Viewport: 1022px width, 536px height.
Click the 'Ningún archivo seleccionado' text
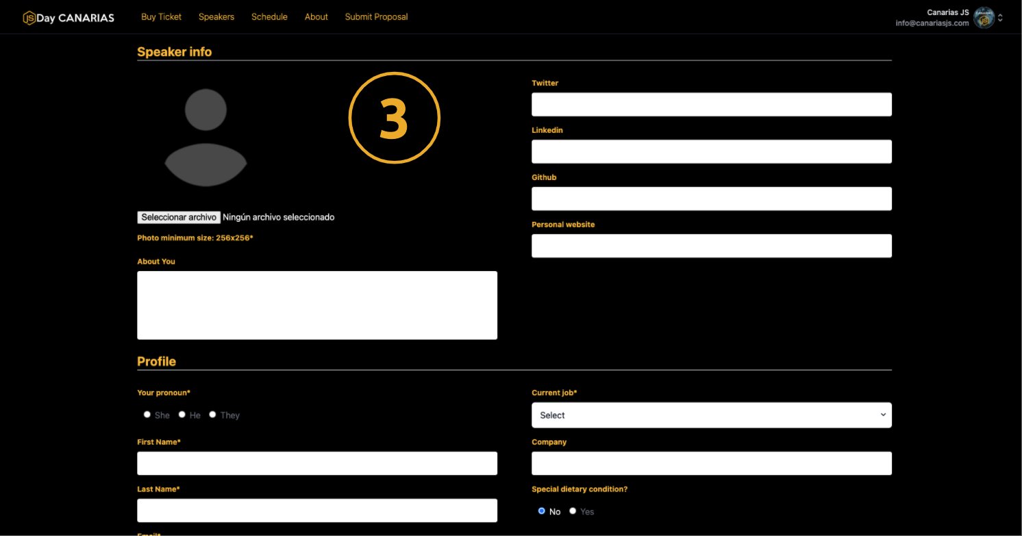[x=279, y=217]
